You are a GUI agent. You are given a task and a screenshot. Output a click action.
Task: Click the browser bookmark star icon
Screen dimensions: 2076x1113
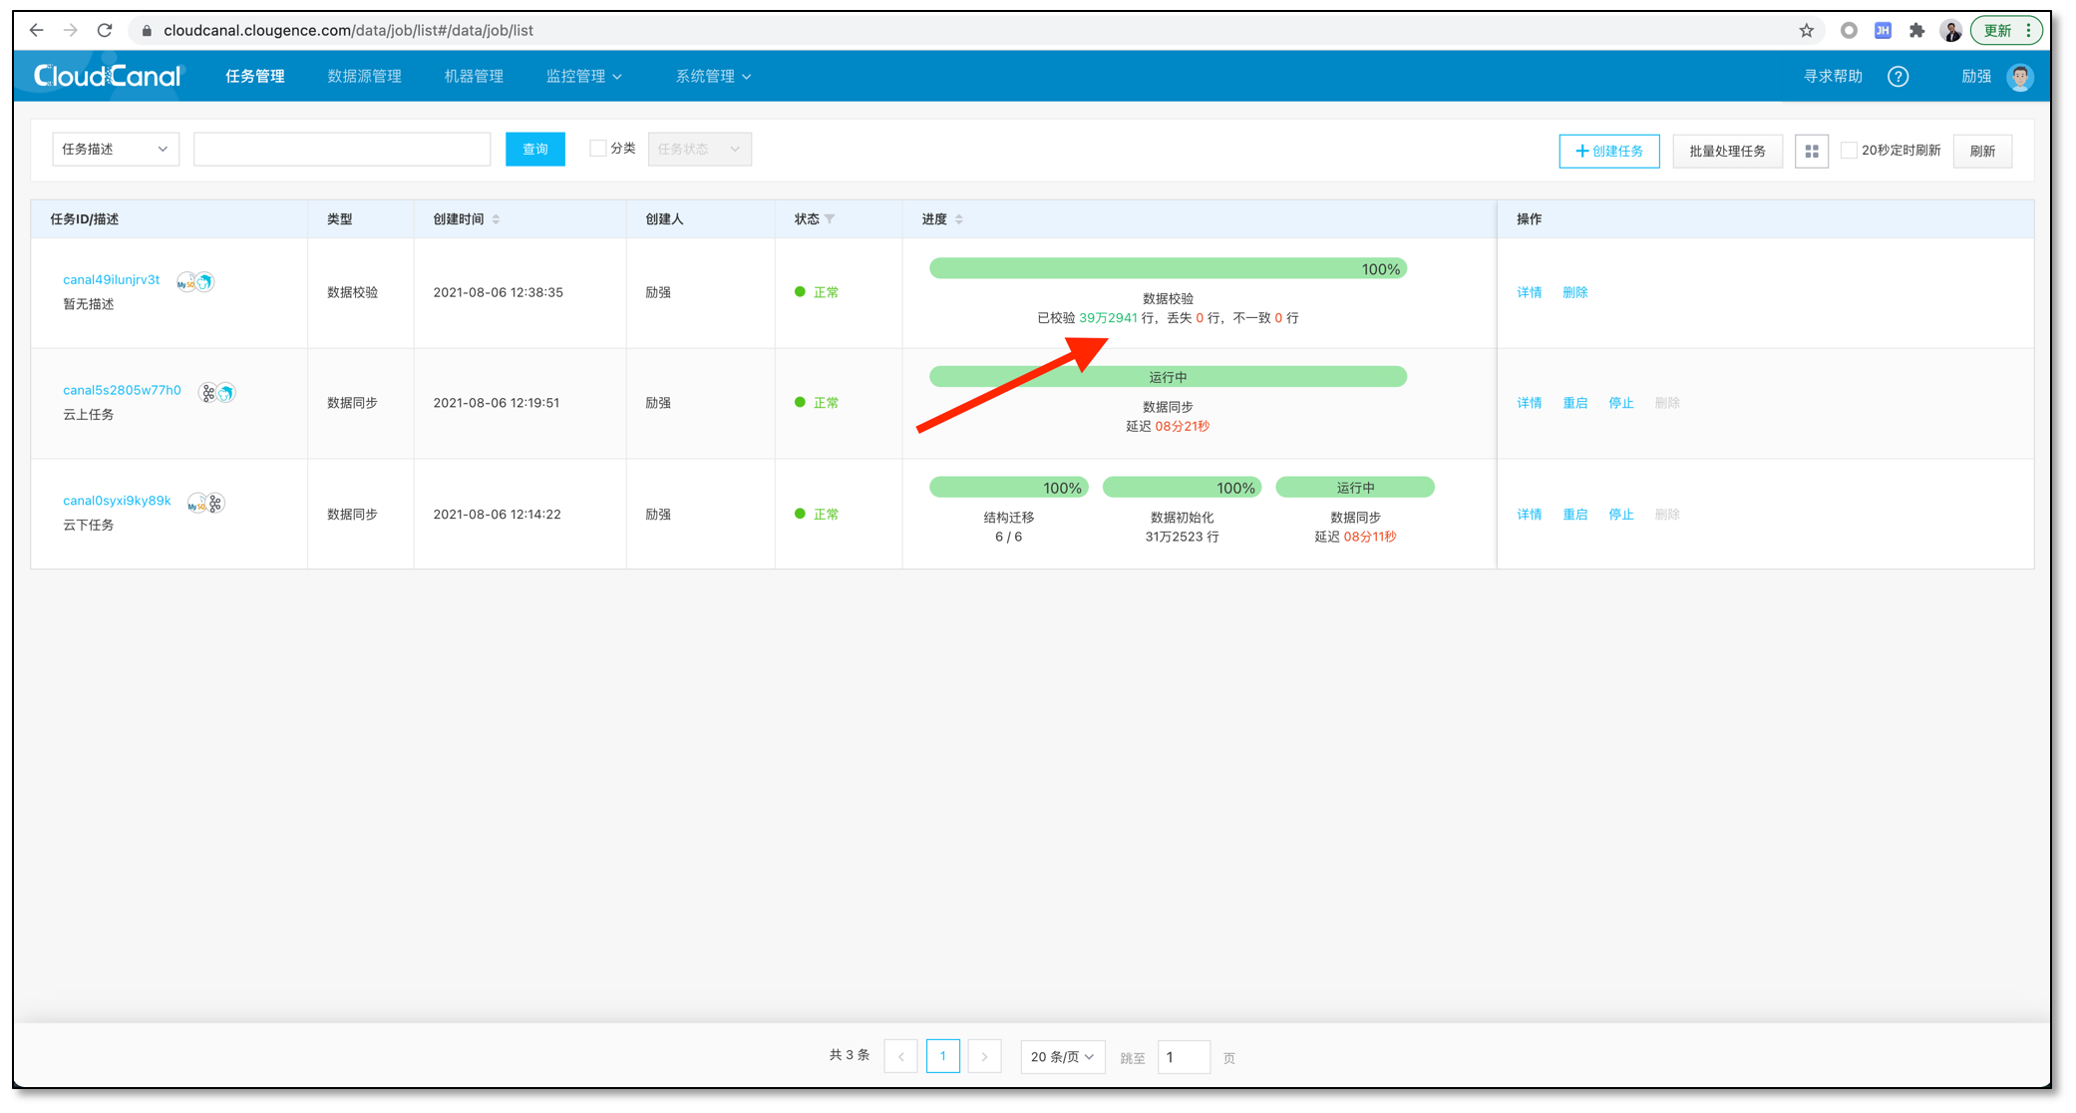coord(1806,30)
